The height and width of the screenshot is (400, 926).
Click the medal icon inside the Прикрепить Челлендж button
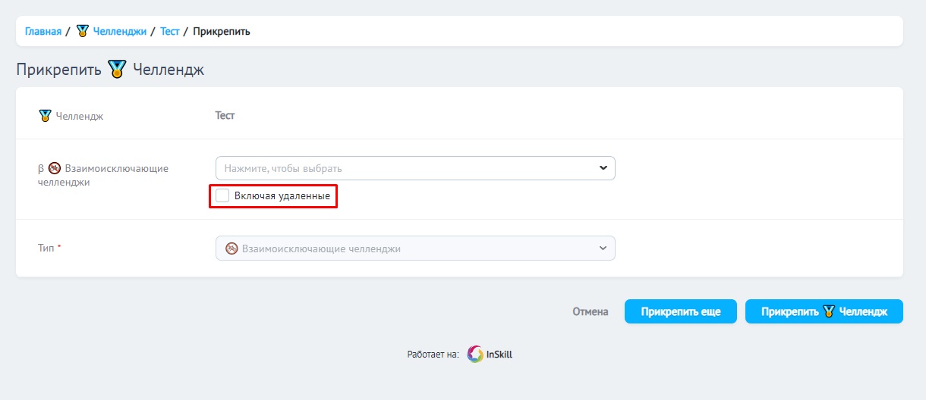coord(829,311)
